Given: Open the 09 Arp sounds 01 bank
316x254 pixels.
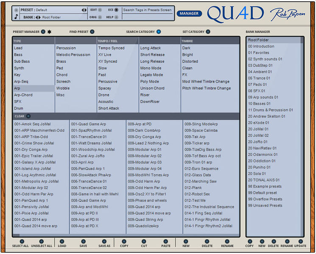Looking at the screenshot, I should [263, 97].
